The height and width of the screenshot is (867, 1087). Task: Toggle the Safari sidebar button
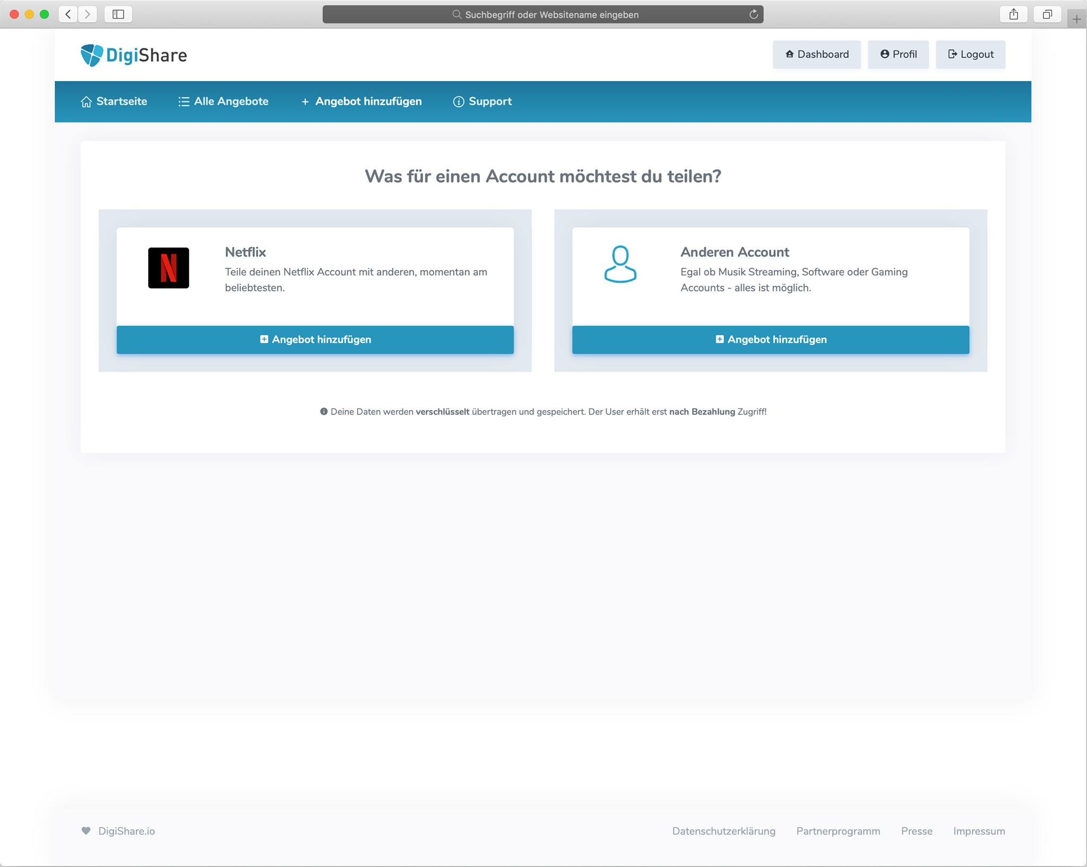[118, 14]
